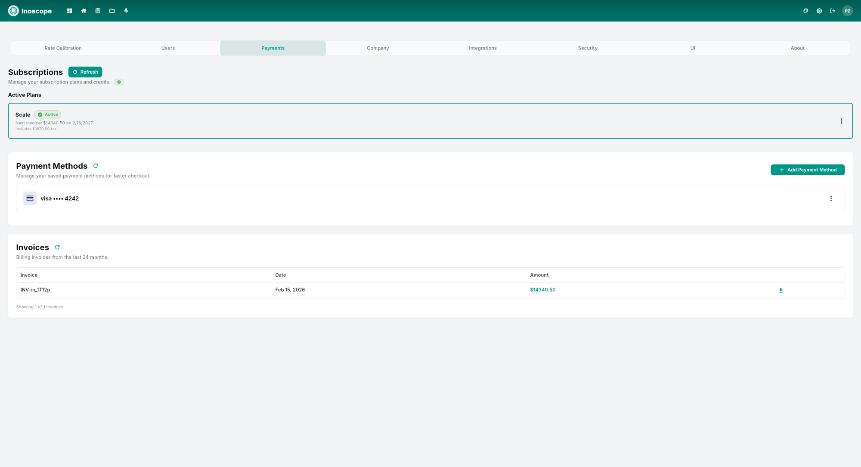
Task: Refresh the Invoices list
Action: (57, 247)
